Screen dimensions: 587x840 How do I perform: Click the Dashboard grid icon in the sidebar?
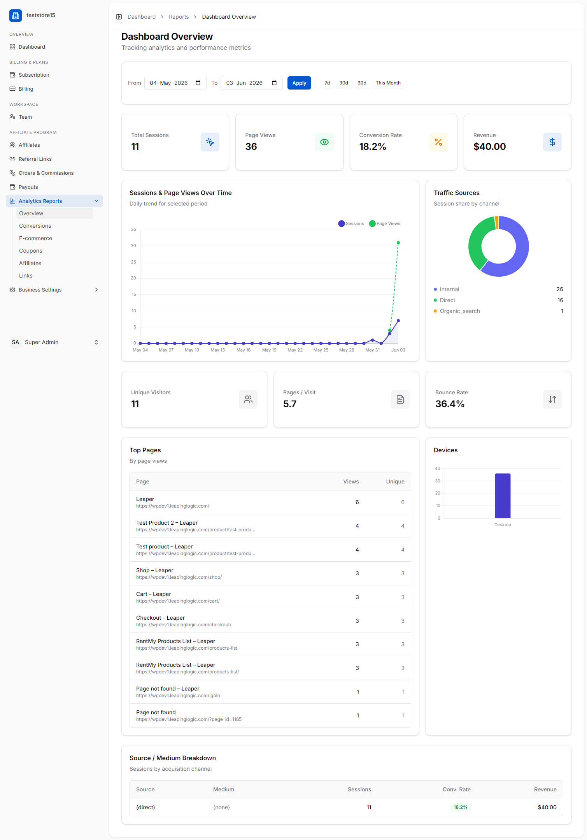click(x=12, y=47)
